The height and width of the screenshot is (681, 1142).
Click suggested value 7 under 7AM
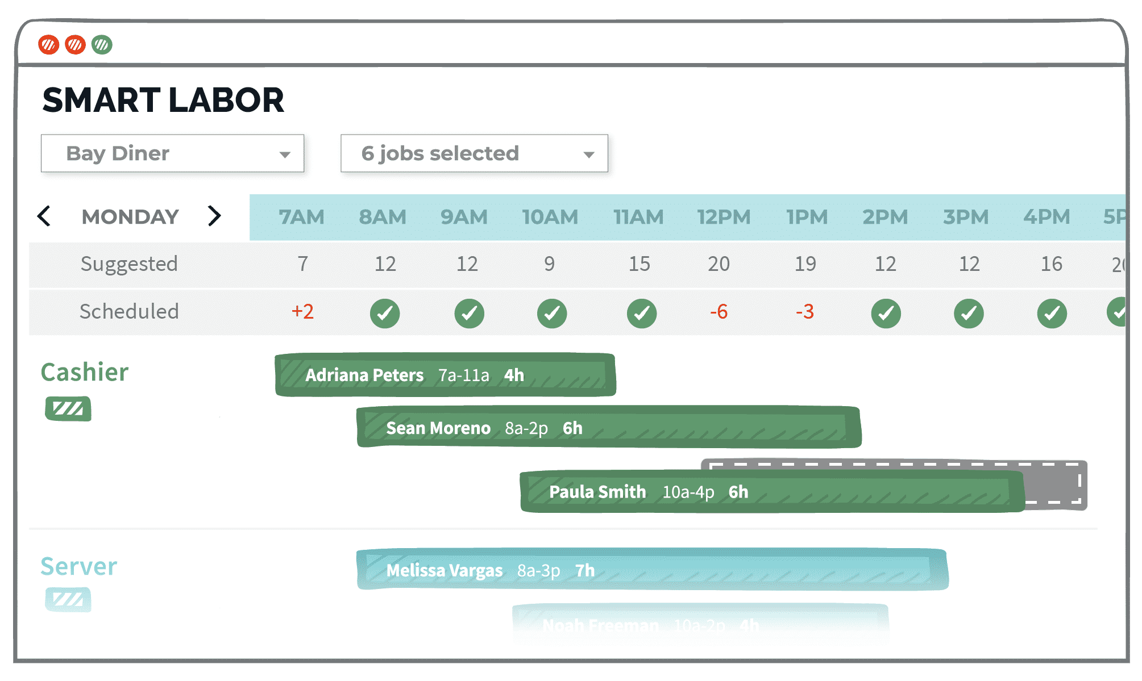pos(303,264)
